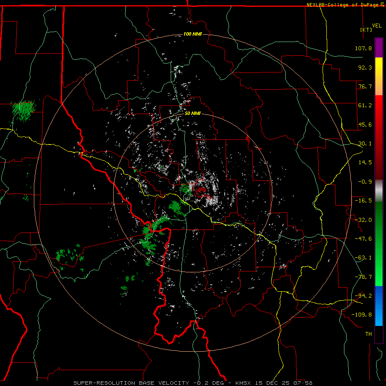Click the TH legend label
The height and width of the screenshot is (386, 386).
[x=368, y=334]
